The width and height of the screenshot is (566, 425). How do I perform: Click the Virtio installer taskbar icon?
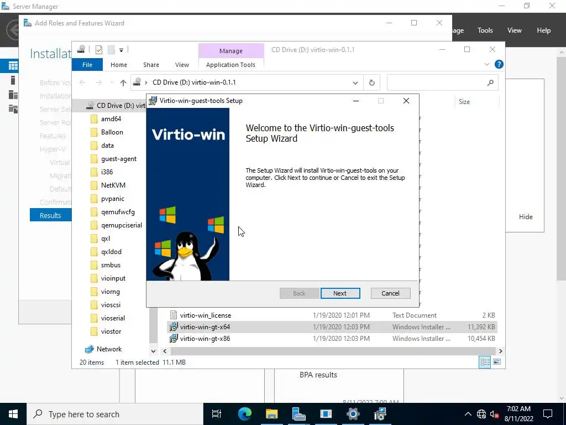pyautogui.click(x=380, y=414)
